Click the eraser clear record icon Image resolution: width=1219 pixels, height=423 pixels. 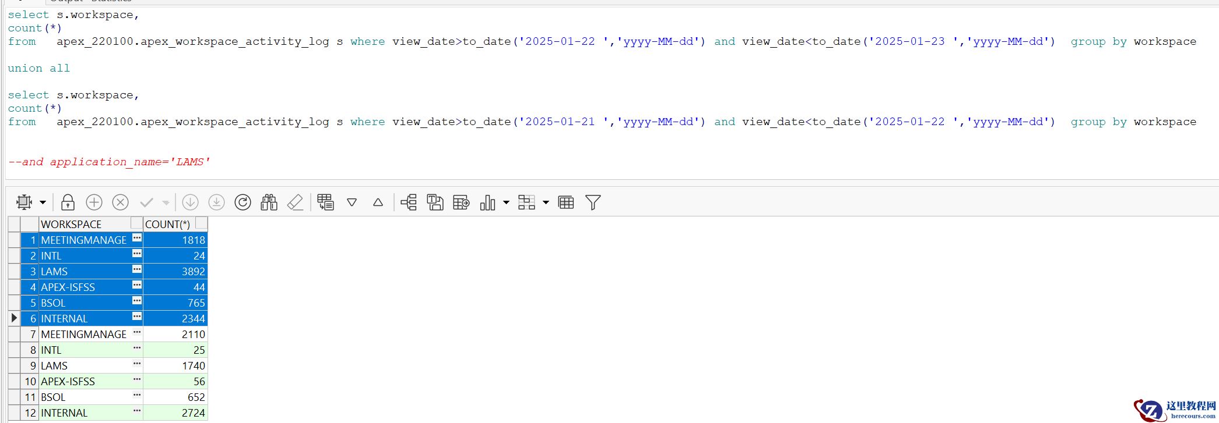pyautogui.click(x=296, y=202)
